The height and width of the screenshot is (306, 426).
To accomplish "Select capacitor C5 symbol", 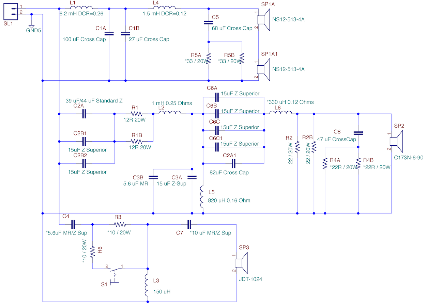I will click(209, 22).
